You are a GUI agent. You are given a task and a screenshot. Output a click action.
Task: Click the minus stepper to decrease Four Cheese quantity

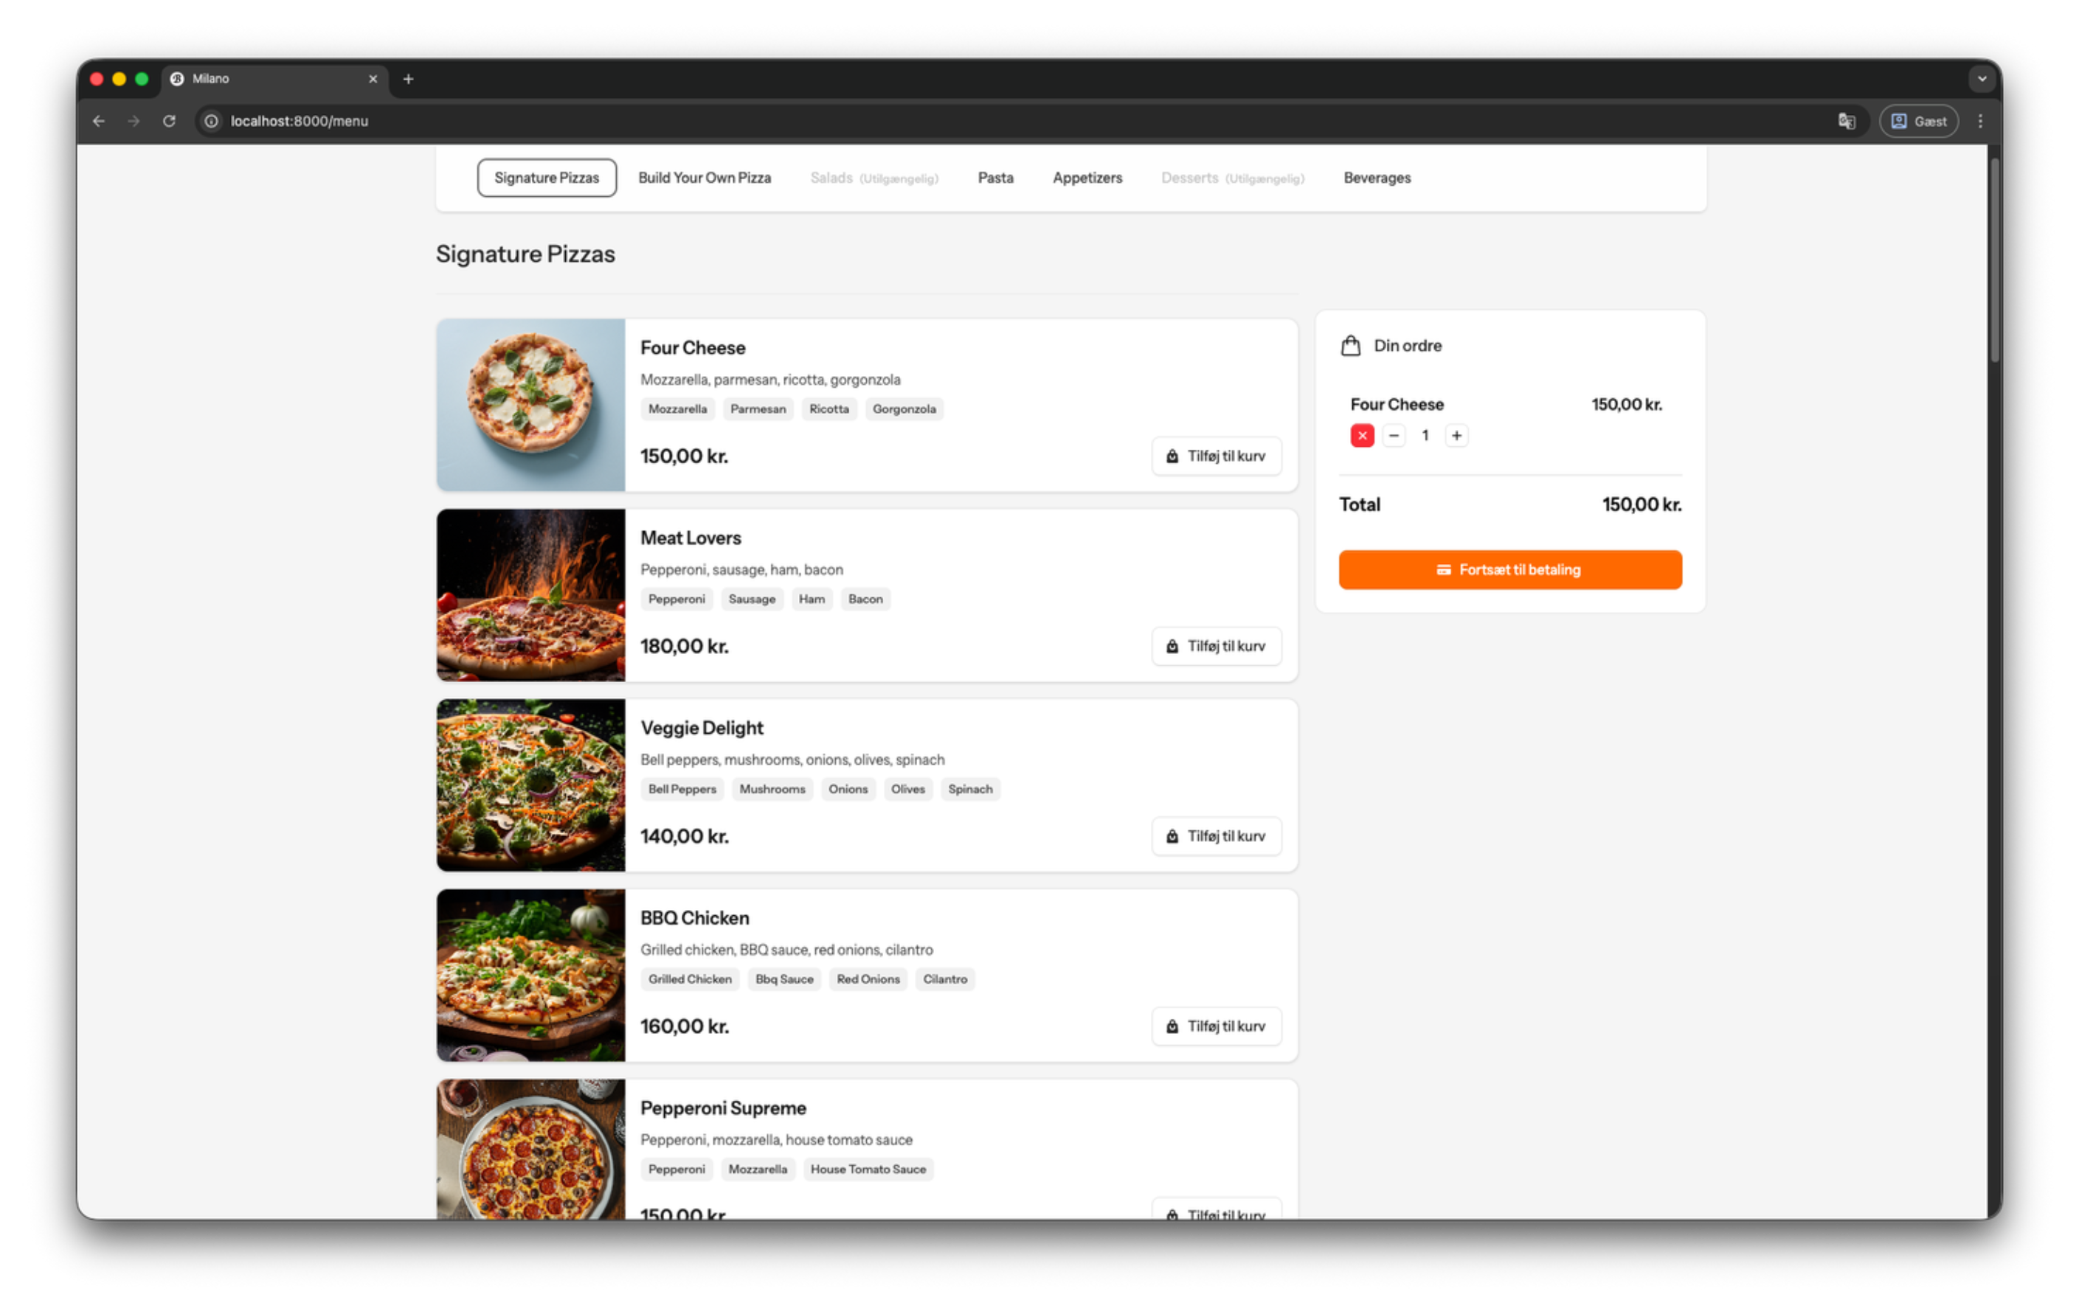point(1394,436)
